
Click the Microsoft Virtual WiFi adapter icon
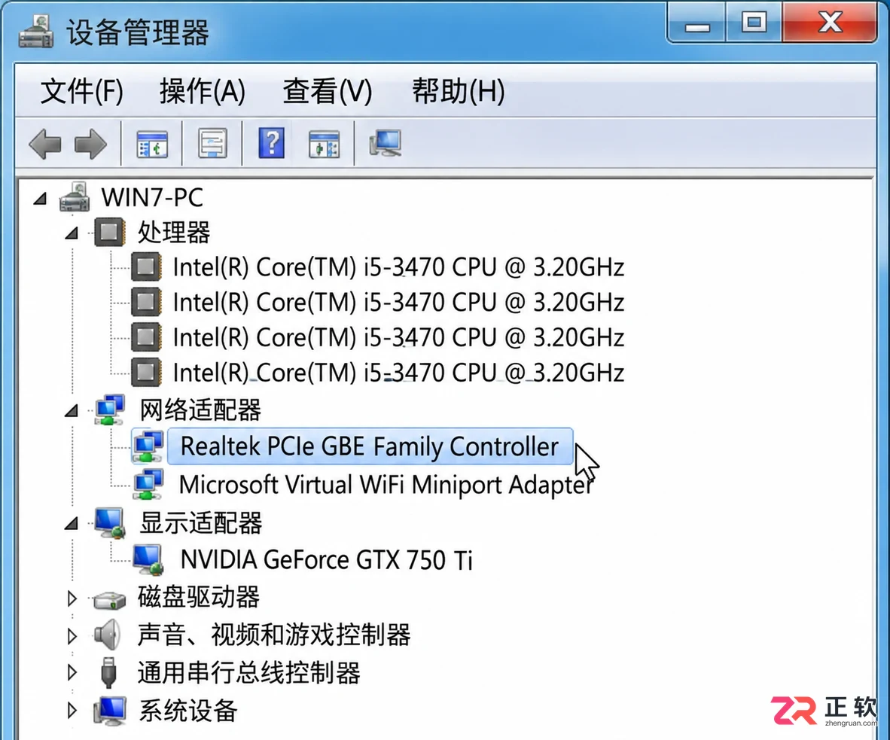[x=149, y=484]
